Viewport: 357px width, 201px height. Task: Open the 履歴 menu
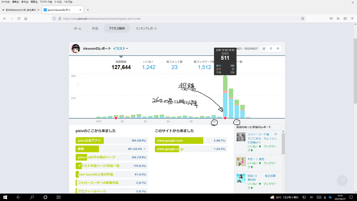[x=34, y=2]
